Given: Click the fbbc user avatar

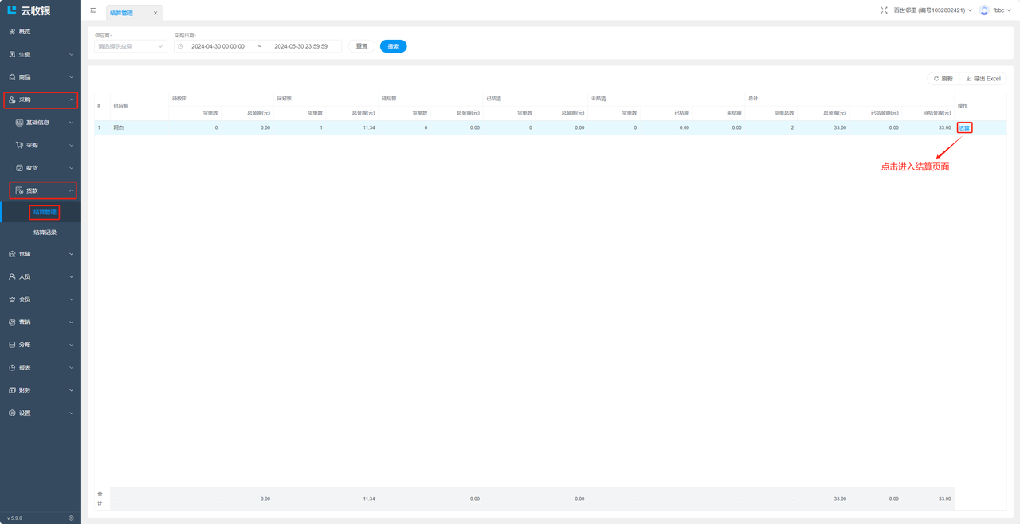Looking at the screenshot, I should coord(984,10).
